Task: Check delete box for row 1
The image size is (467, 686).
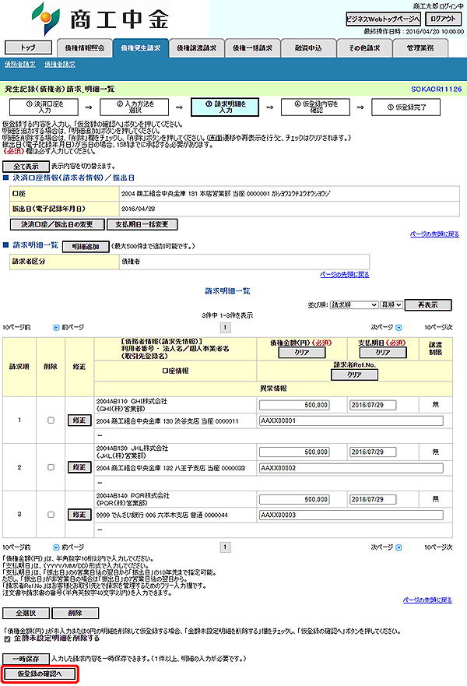Action: pyautogui.click(x=51, y=420)
